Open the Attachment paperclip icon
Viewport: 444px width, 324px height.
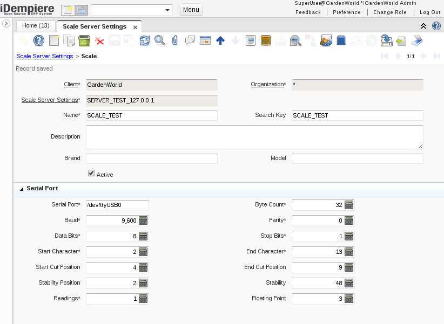pos(174,40)
